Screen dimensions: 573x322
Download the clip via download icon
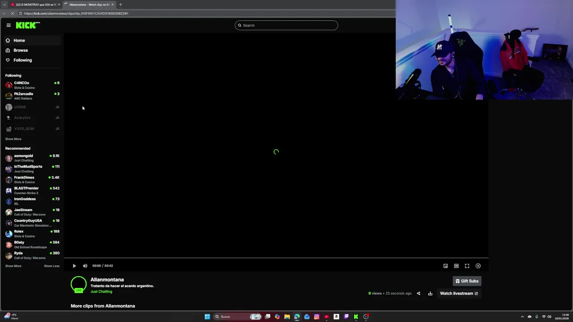pos(430,293)
